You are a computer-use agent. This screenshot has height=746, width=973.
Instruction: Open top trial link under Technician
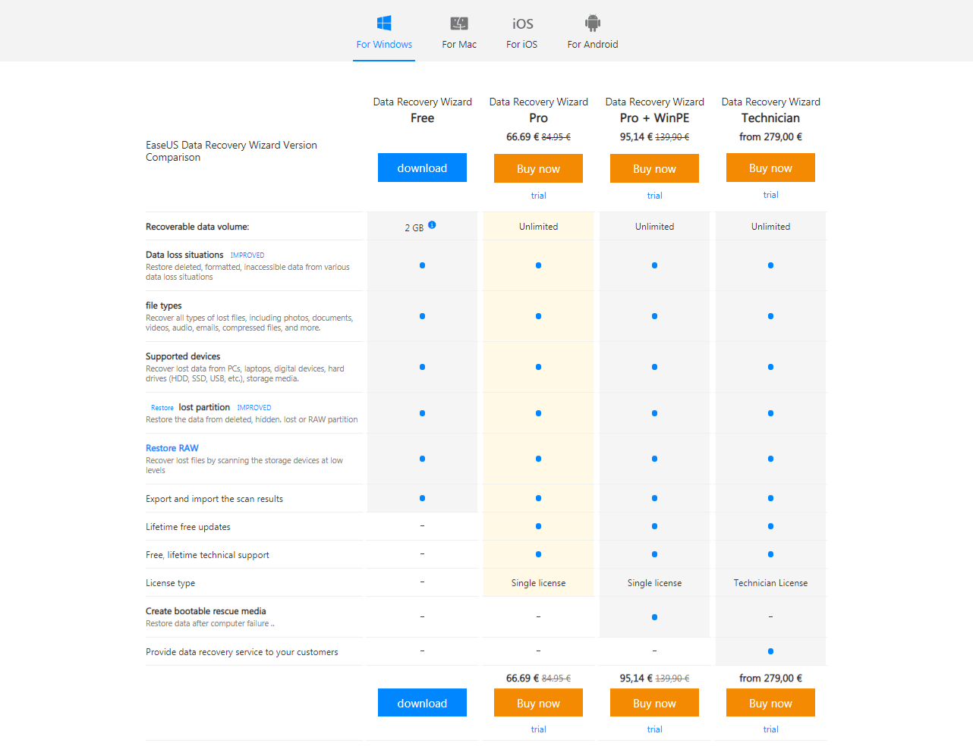click(x=770, y=195)
